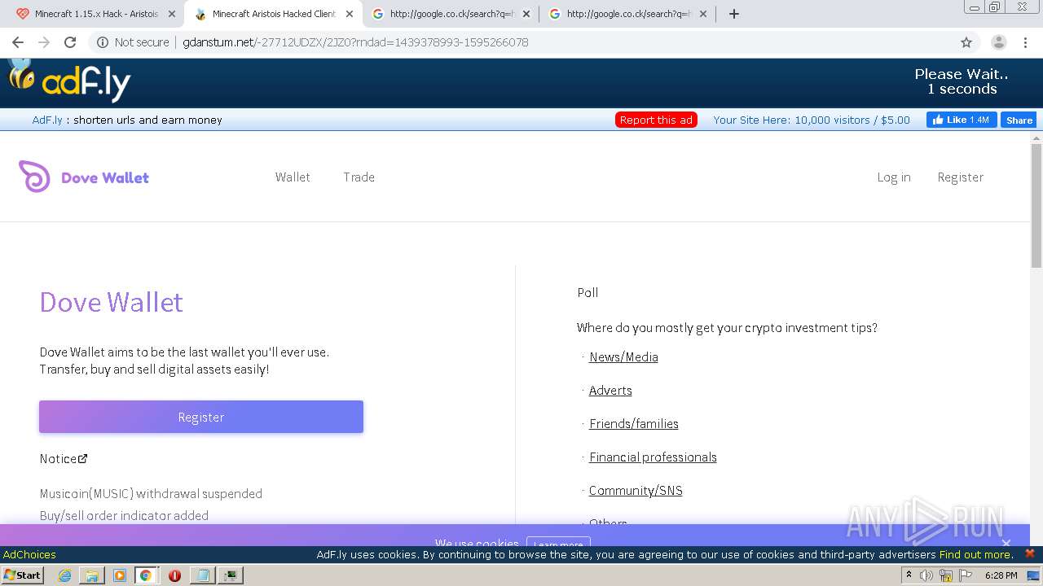
Task: Open Find out more cookie link
Action: pos(976,554)
